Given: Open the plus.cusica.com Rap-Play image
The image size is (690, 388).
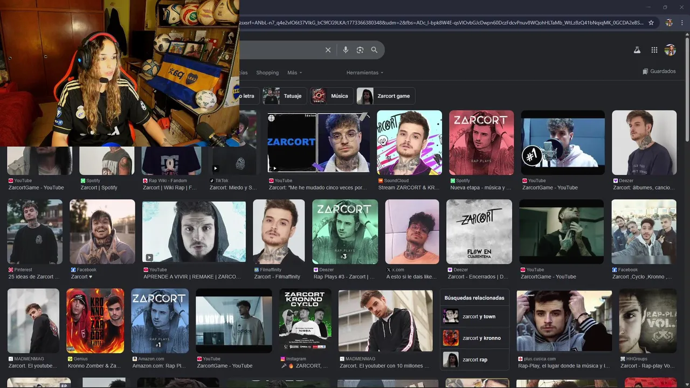Looking at the screenshot, I should tap(564, 321).
